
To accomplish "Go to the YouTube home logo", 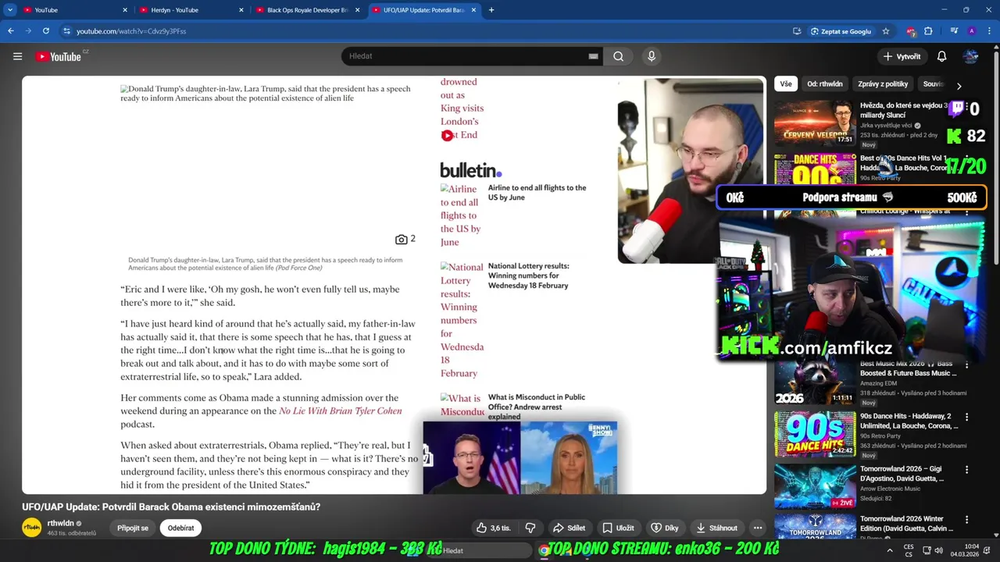I will point(59,56).
